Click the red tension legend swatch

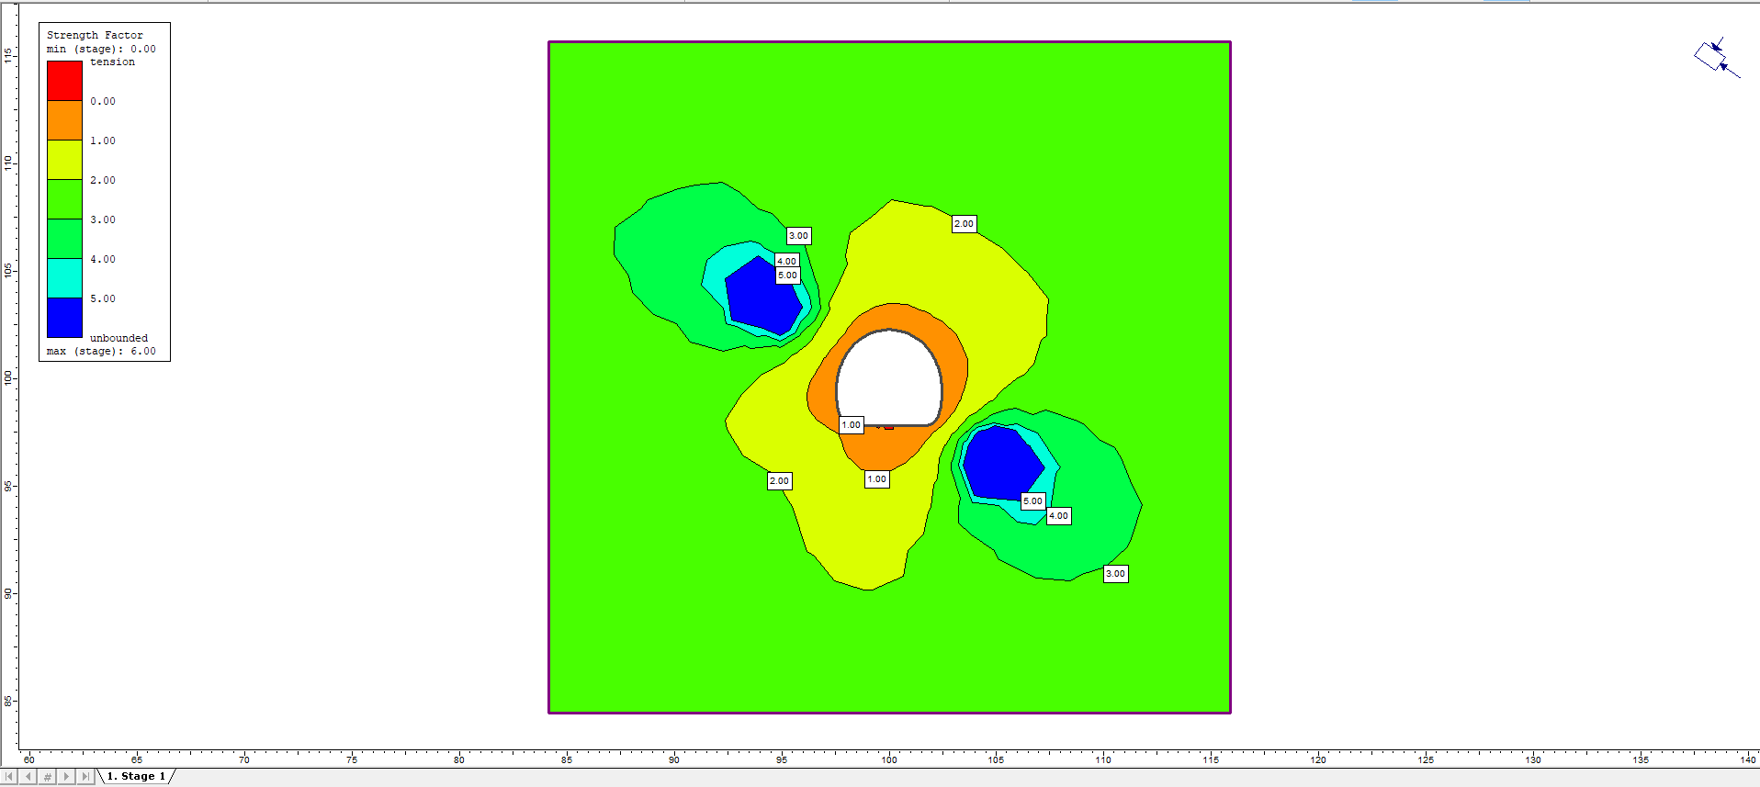click(64, 81)
